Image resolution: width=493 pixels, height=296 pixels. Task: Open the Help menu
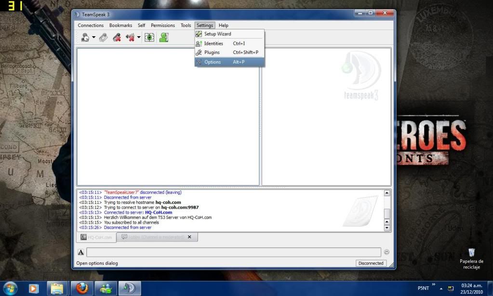pos(224,25)
